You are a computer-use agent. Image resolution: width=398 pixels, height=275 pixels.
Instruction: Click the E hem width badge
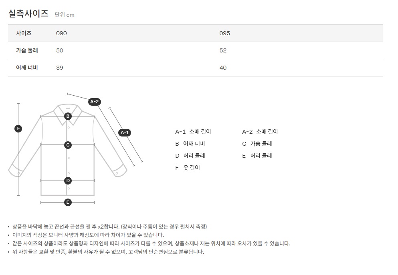pos(68,202)
